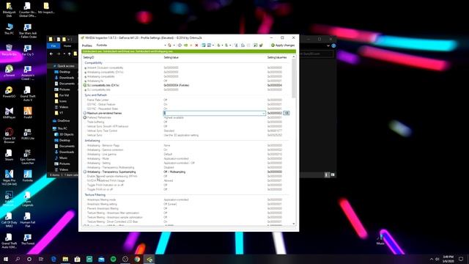Screen dimensions: 469x264
Task: Select the Vertical Sync setting row
Action: point(185,135)
